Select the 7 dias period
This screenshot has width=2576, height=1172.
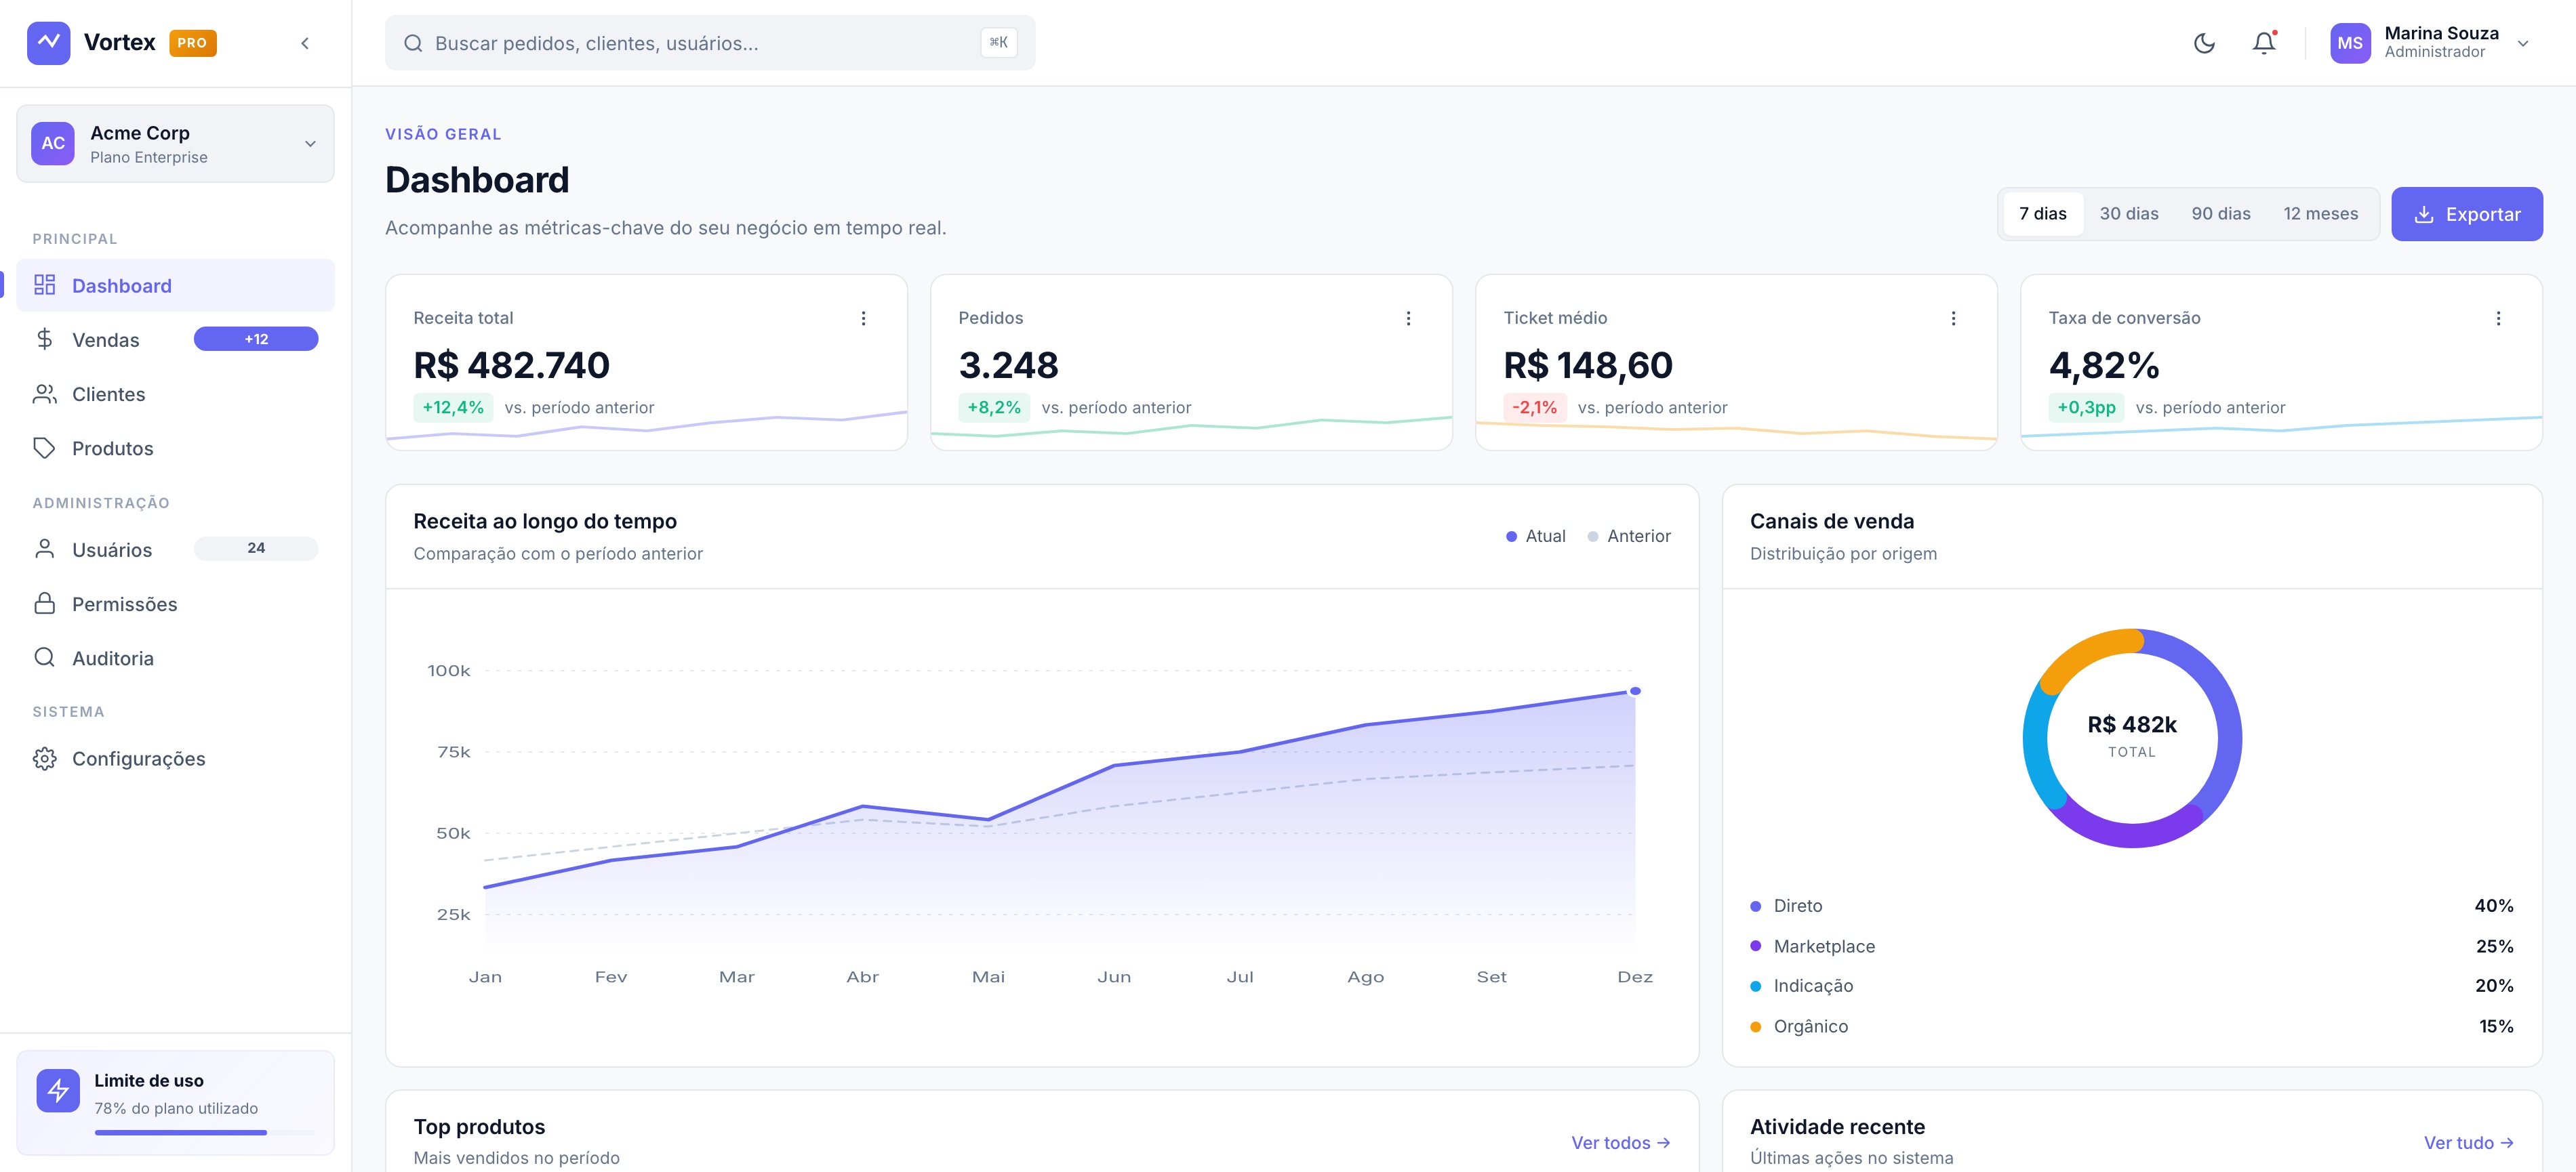2042,214
